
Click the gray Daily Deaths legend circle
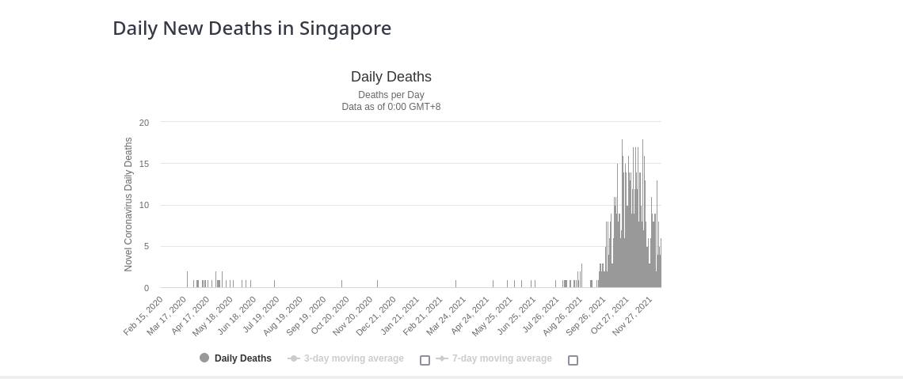[204, 358]
